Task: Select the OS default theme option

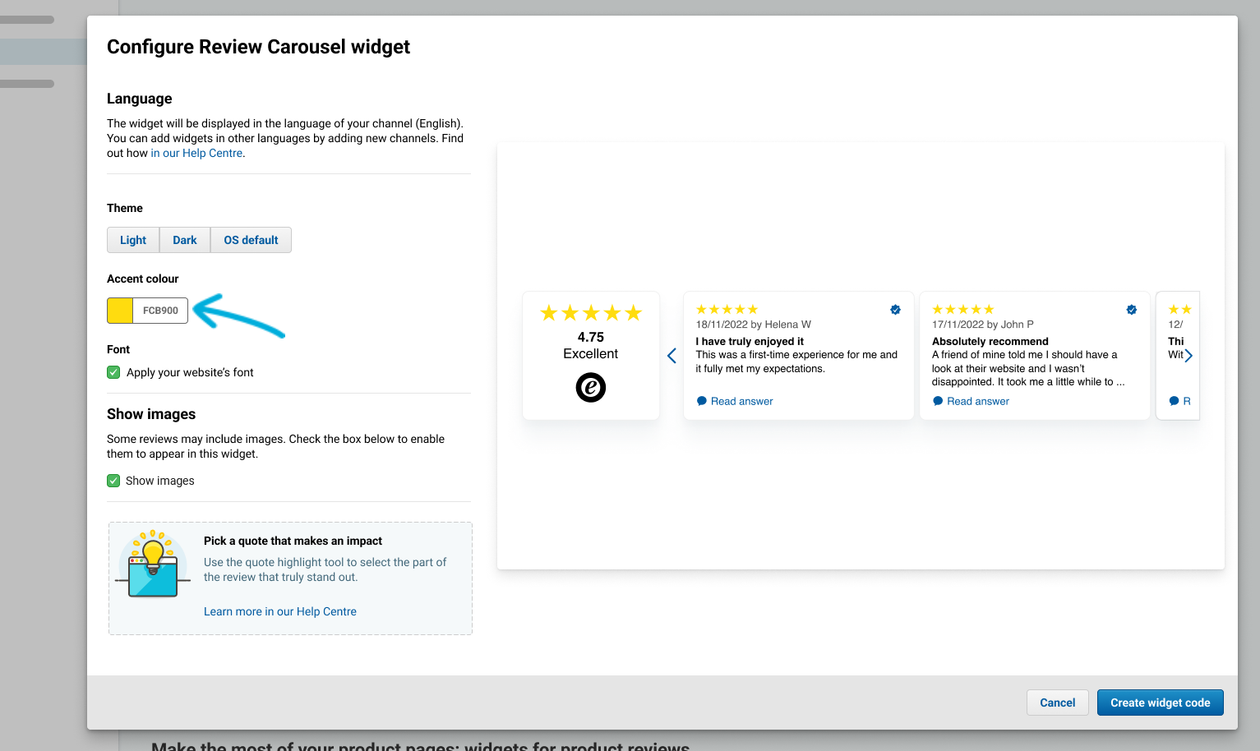Action: pyautogui.click(x=251, y=240)
